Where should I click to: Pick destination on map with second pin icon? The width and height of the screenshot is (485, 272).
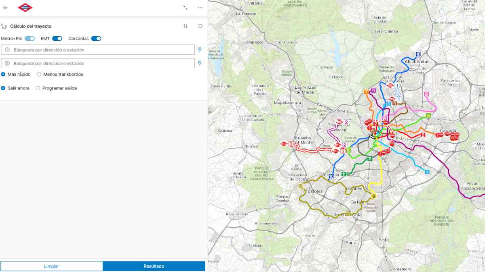(200, 63)
